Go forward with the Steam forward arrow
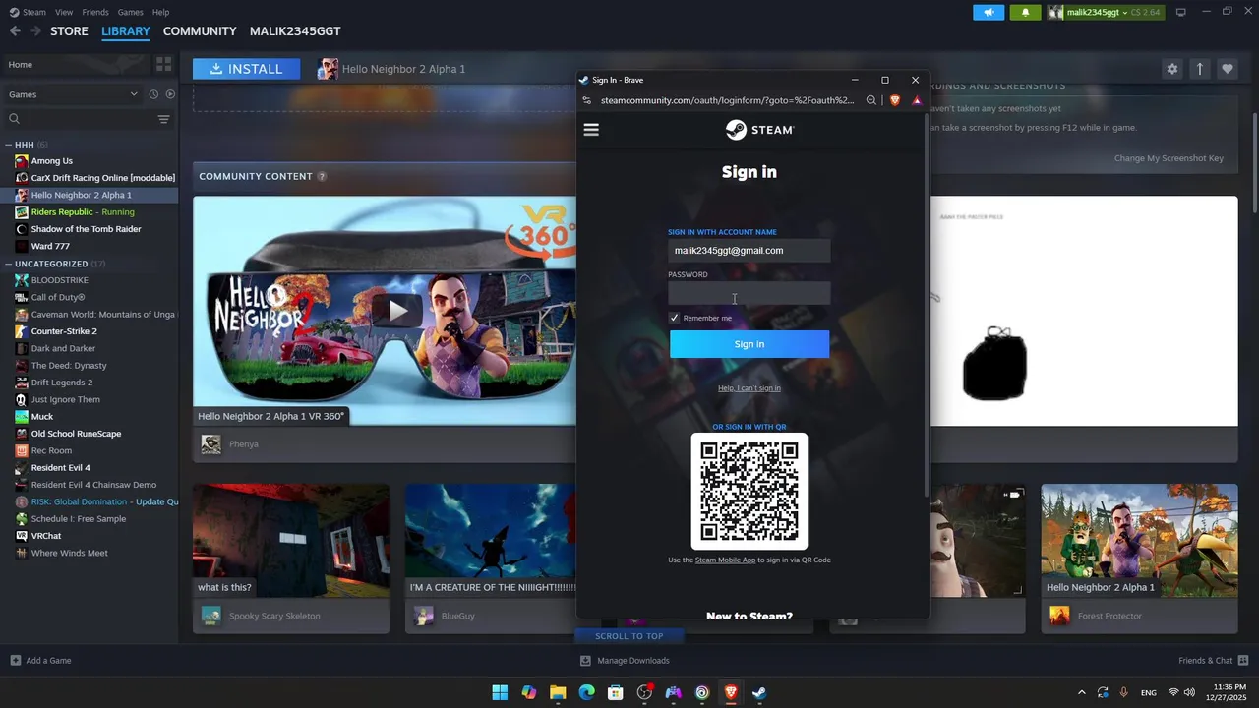 coord(35,31)
